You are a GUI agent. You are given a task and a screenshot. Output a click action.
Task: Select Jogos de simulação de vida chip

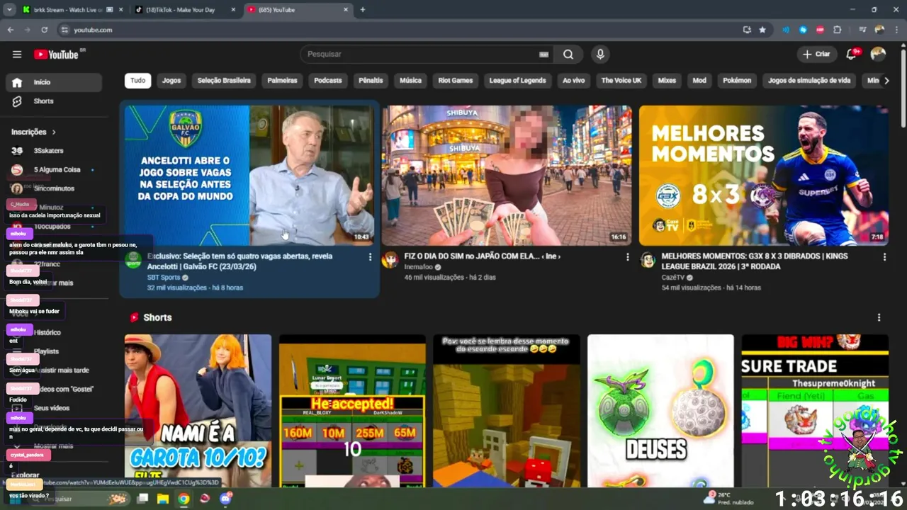(x=809, y=80)
